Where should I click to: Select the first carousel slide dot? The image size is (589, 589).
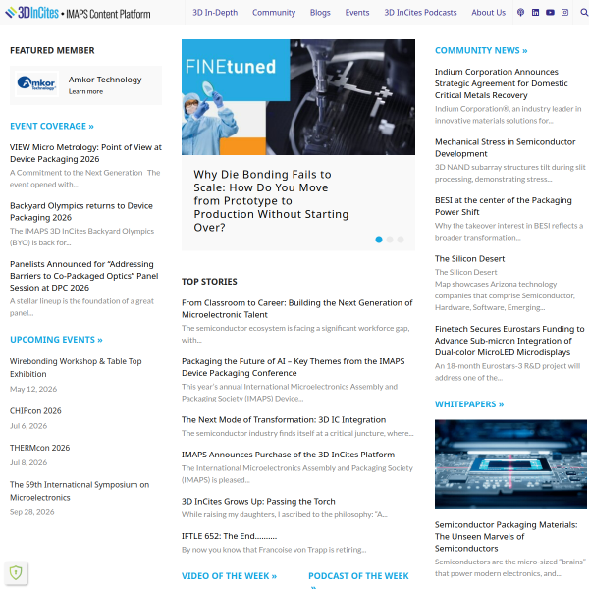coord(379,239)
